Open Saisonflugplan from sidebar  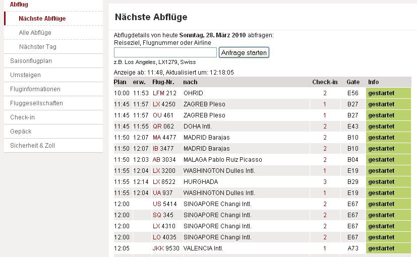tap(31, 61)
